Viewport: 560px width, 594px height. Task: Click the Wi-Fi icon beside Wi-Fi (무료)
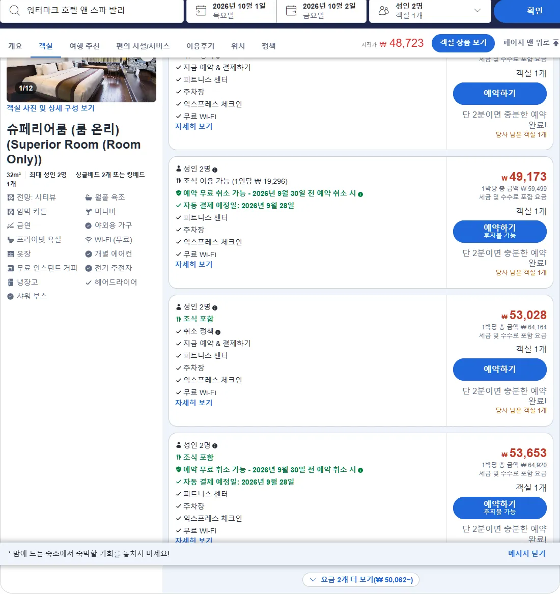88,240
